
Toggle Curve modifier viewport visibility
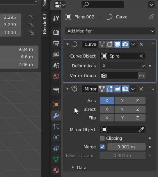(117, 44)
